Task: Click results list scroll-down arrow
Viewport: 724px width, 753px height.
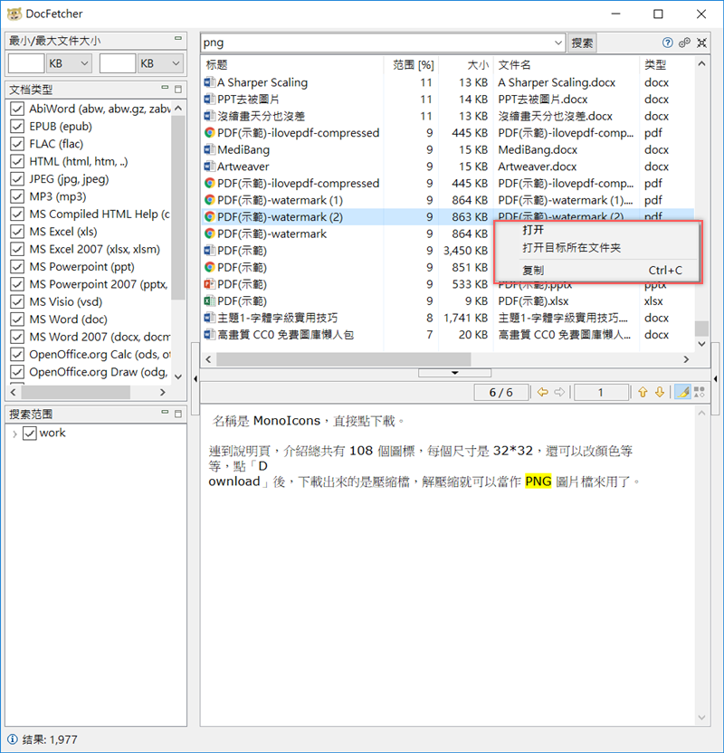Action: [701, 344]
